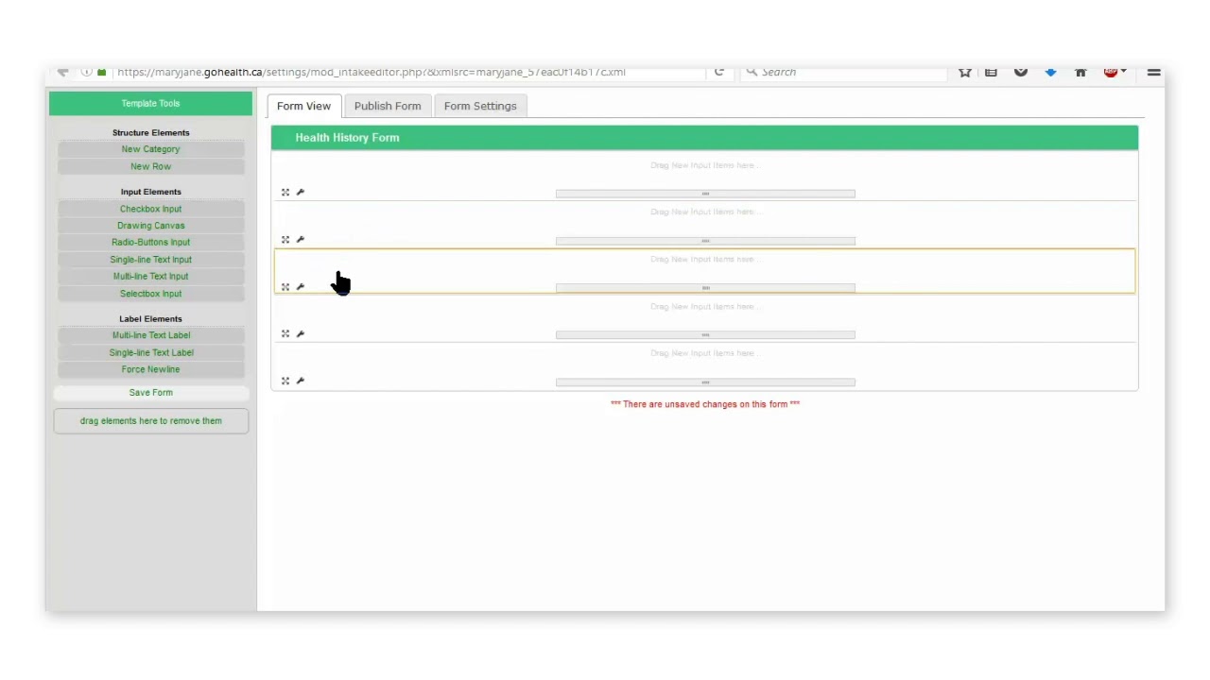1210x680 pixels.
Task: Open the downloads arrow icon
Action: point(1050,72)
